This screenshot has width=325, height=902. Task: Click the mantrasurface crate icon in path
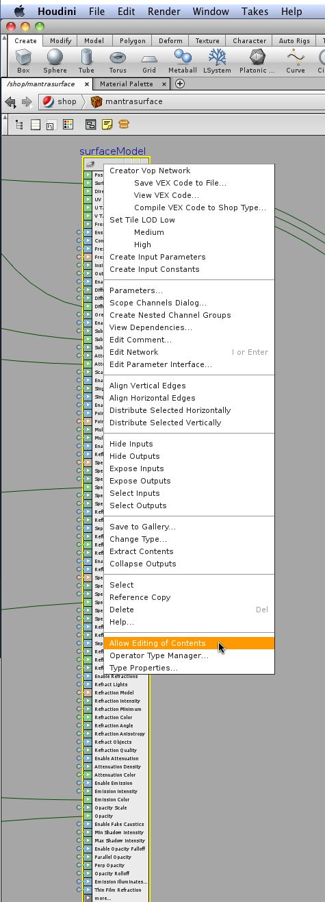coord(96,101)
